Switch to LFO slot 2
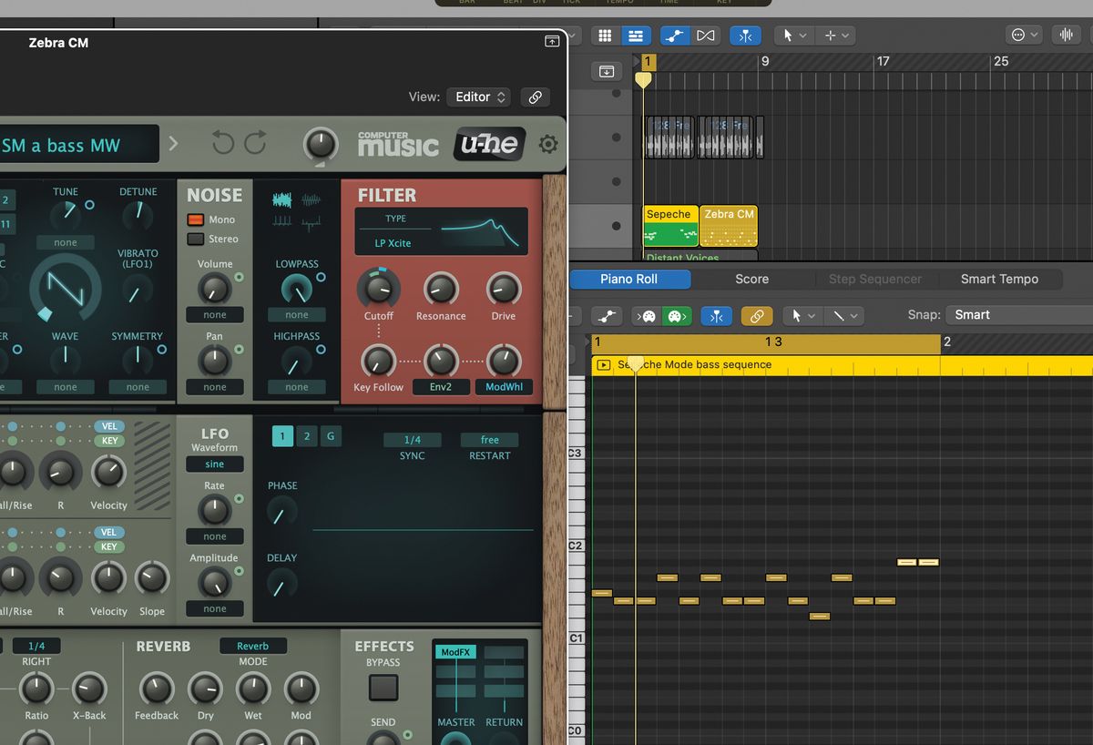 pos(307,436)
